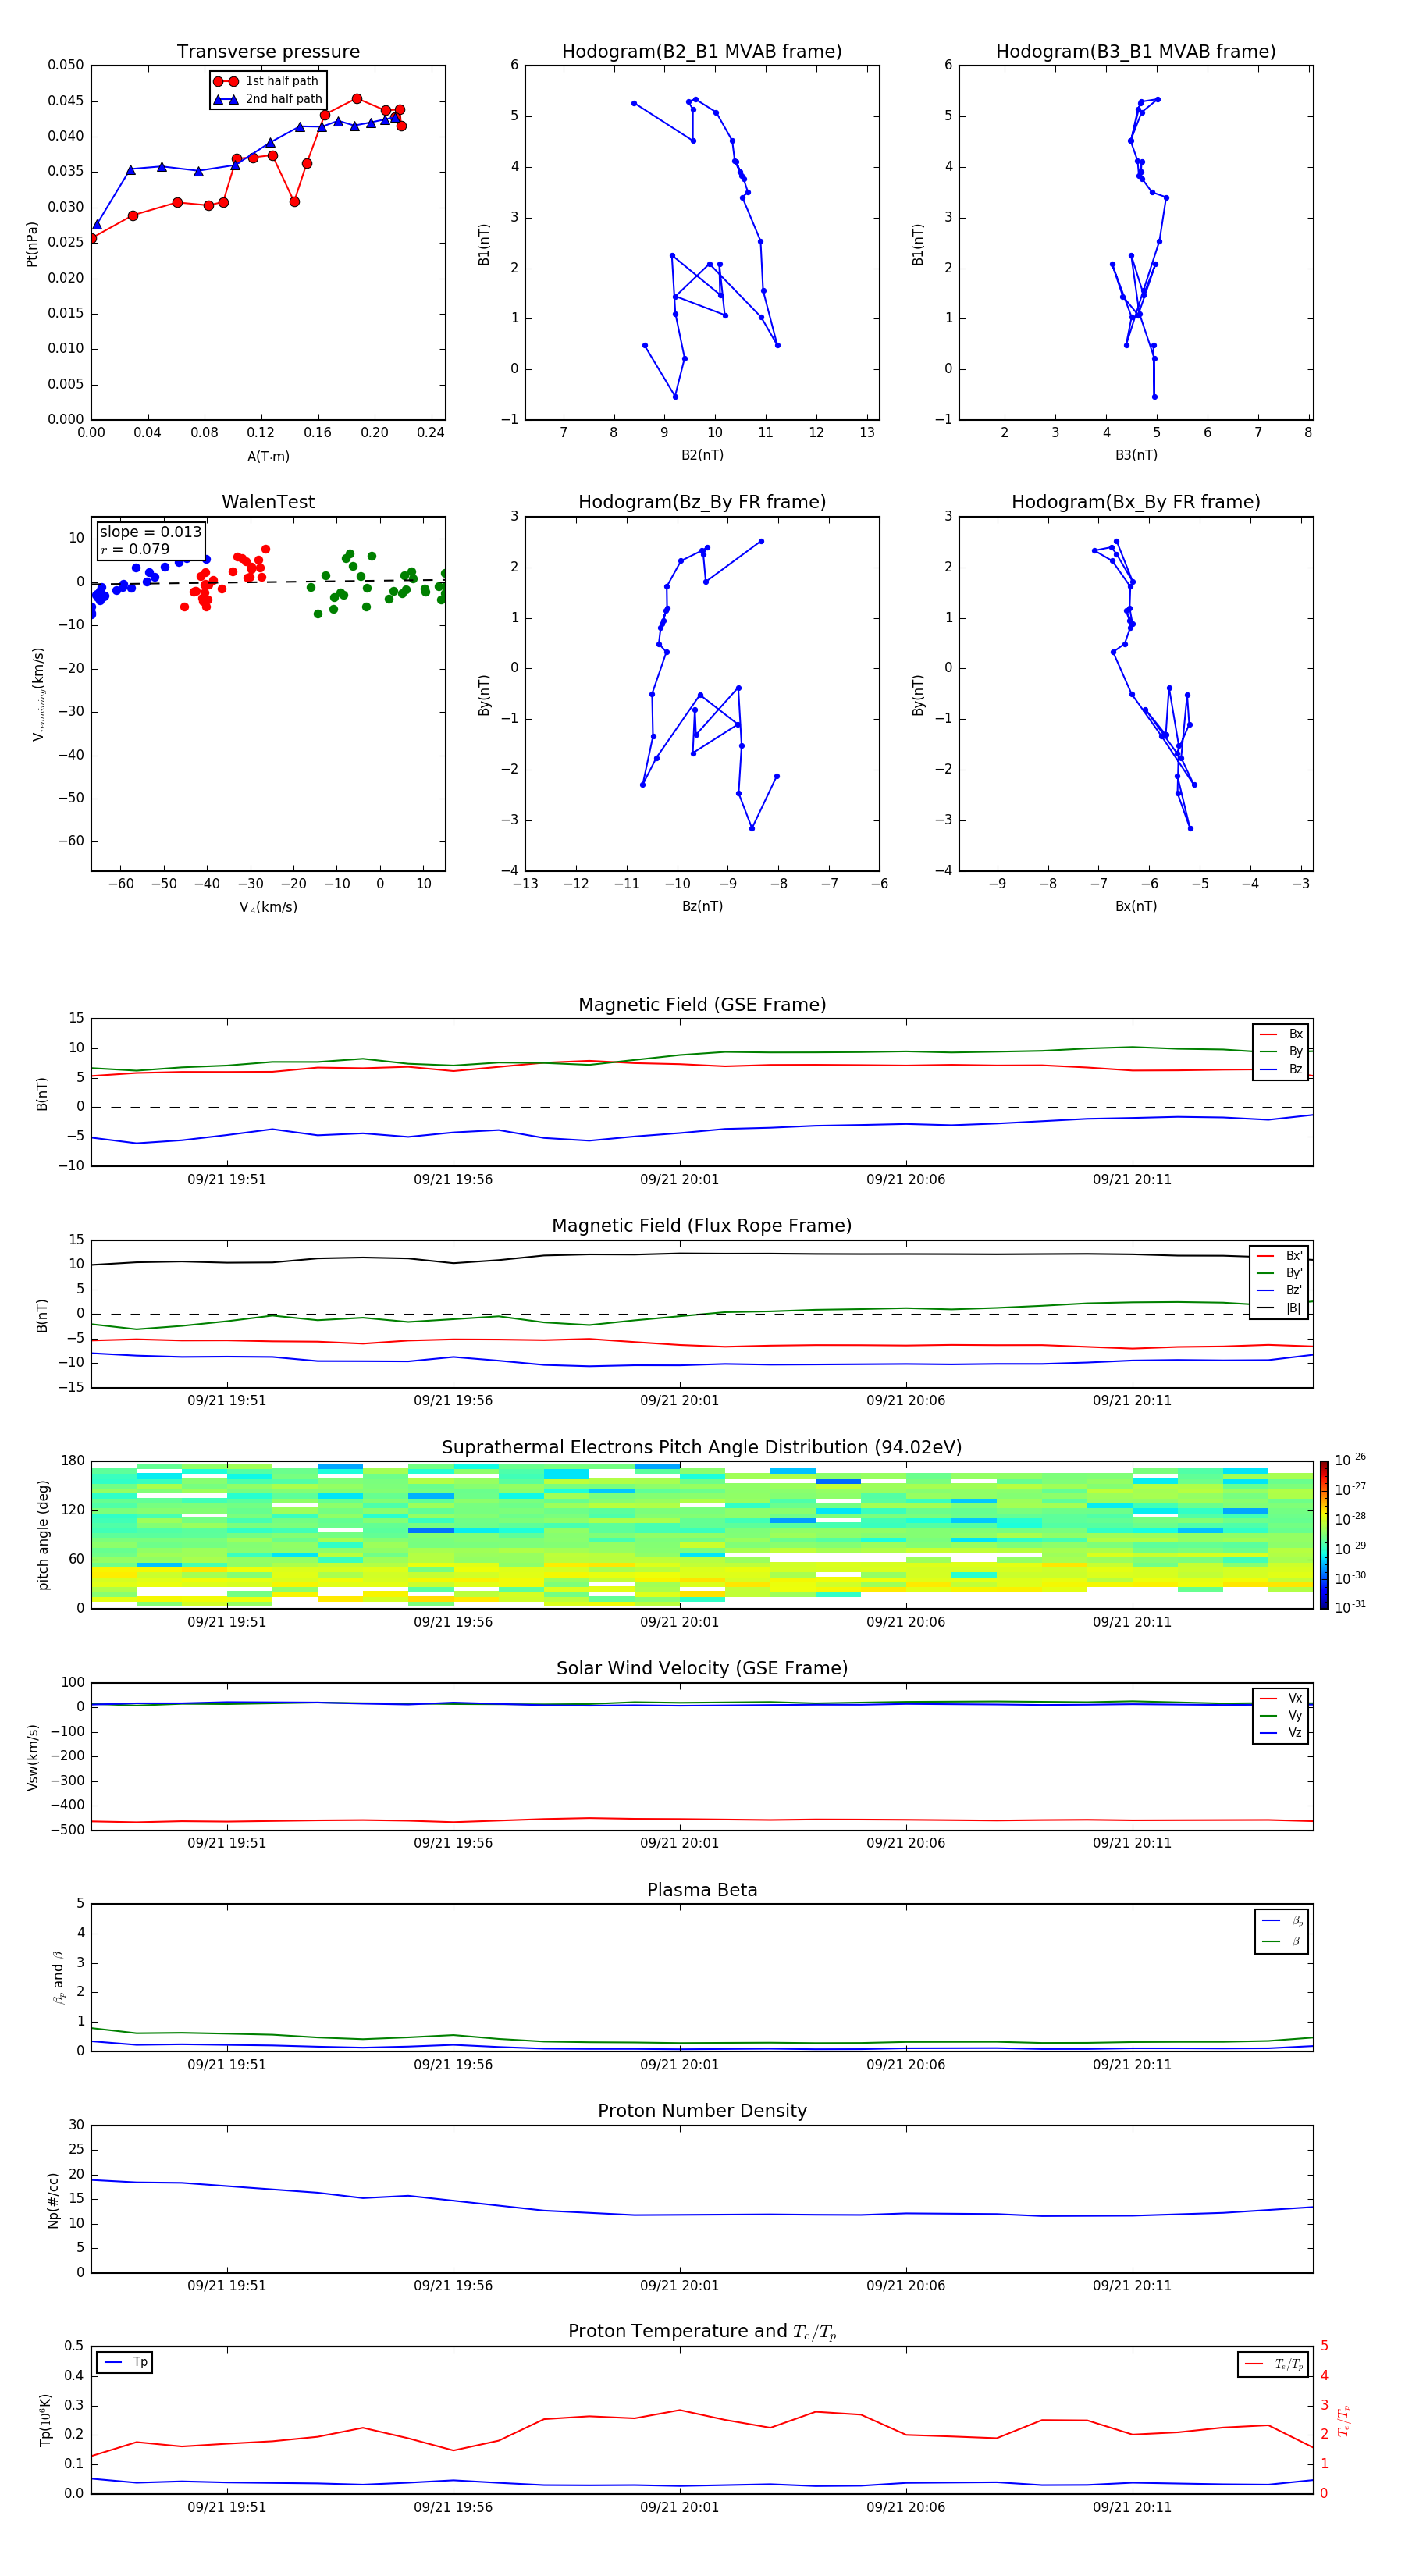Click the By legend entry in GSE plot
This screenshot has height=2576, width=1405.
click(x=1281, y=1051)
